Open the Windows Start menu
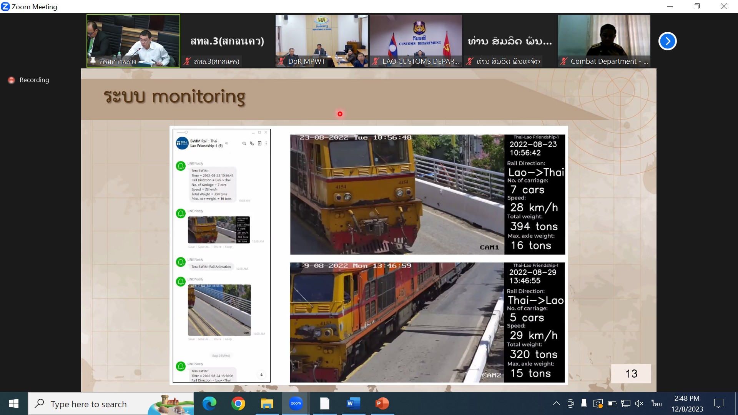The height and width of the screenshot is (415, 738). (14, 403)
